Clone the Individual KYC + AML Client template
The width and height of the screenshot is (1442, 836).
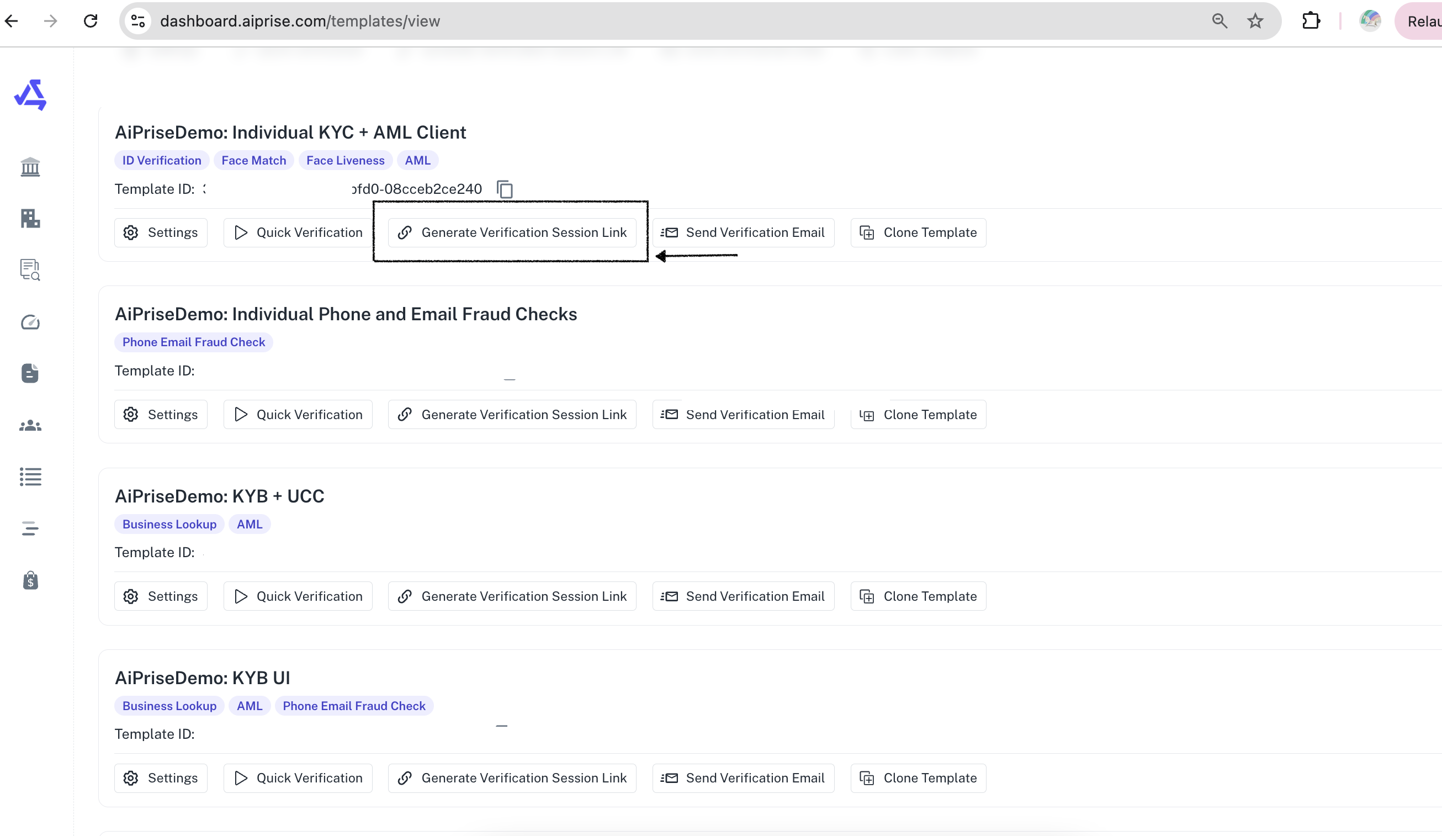919,232
